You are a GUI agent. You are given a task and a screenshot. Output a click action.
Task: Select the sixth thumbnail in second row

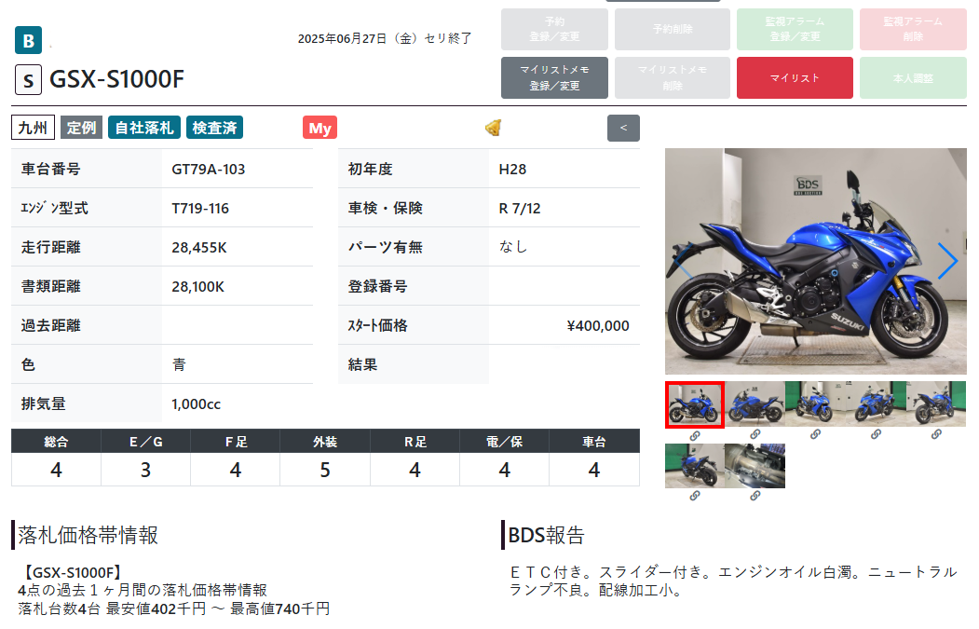point(694,465)
